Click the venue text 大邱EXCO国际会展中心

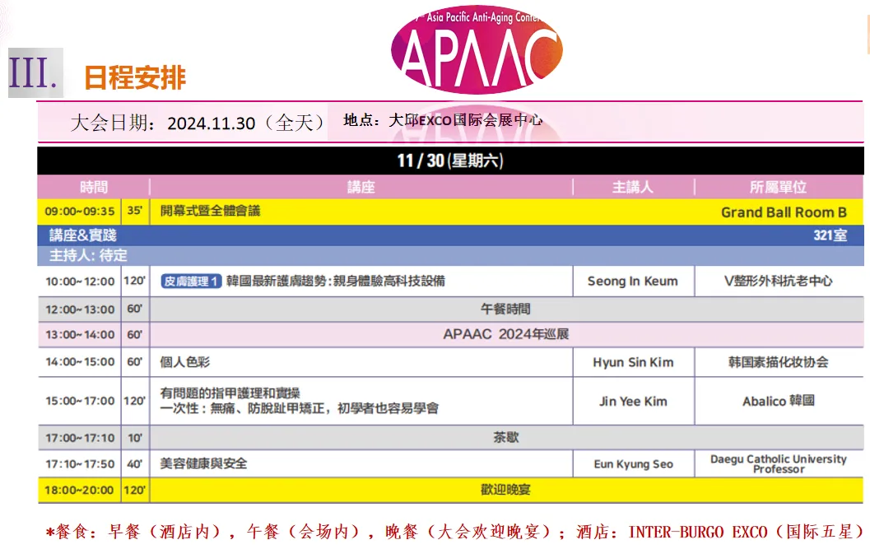click(466, 120)
